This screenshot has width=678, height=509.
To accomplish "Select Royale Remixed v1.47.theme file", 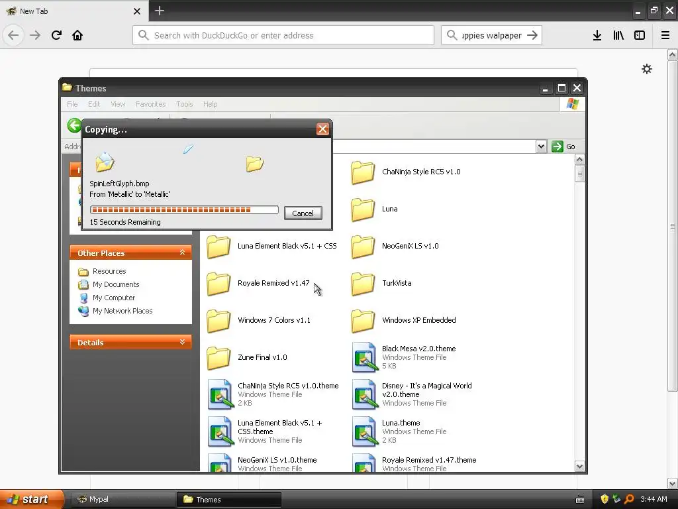I will (x=414, y=463).
